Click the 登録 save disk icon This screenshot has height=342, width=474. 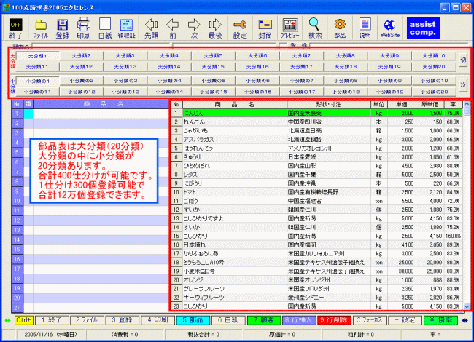coord(63,28)
